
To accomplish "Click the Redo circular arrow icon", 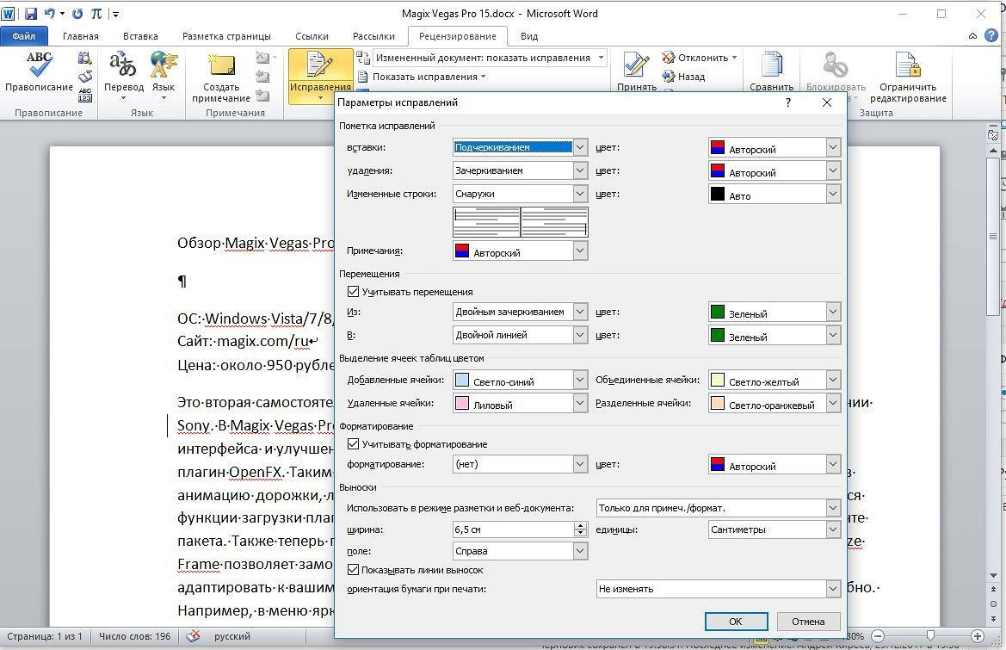I will tap(77, 13).
